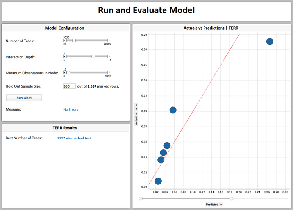The height and width of the screenshot is (210, 293).
Task: Click the 2297 via method test result
Action: (x=74, y=138)
